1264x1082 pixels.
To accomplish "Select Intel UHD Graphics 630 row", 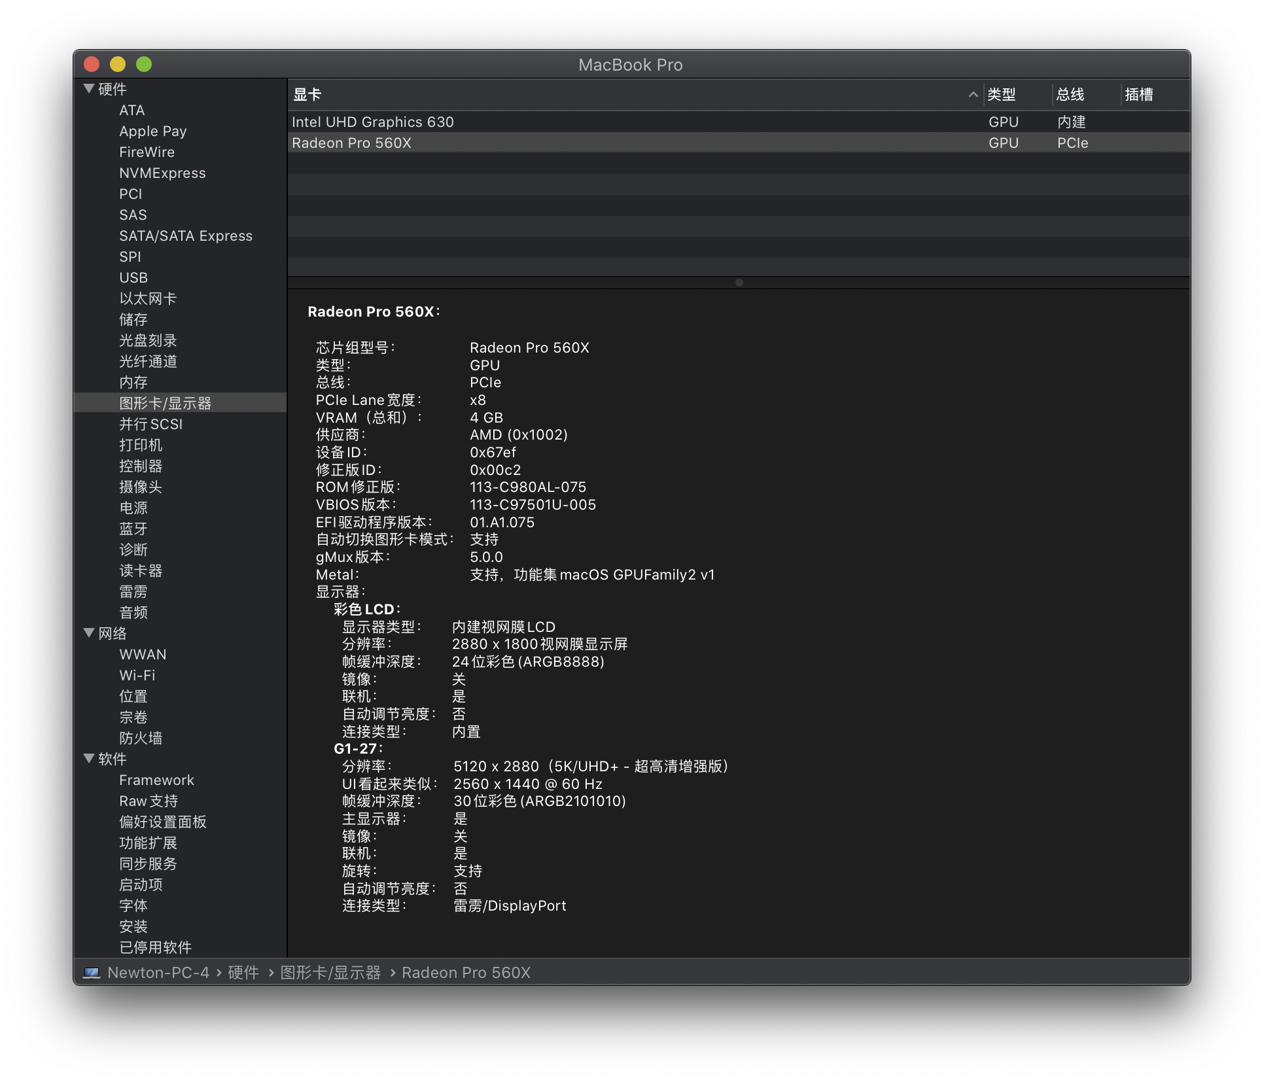I will coord(739,122).
